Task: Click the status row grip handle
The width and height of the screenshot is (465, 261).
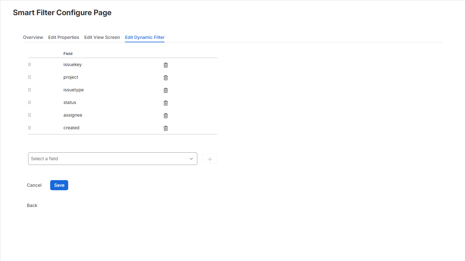Action: [30, 102]
